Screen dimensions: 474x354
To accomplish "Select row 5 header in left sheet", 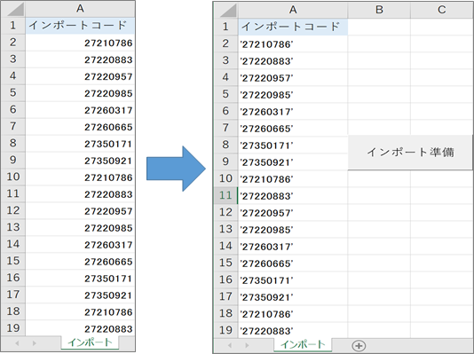I will (x=13, y=93).
